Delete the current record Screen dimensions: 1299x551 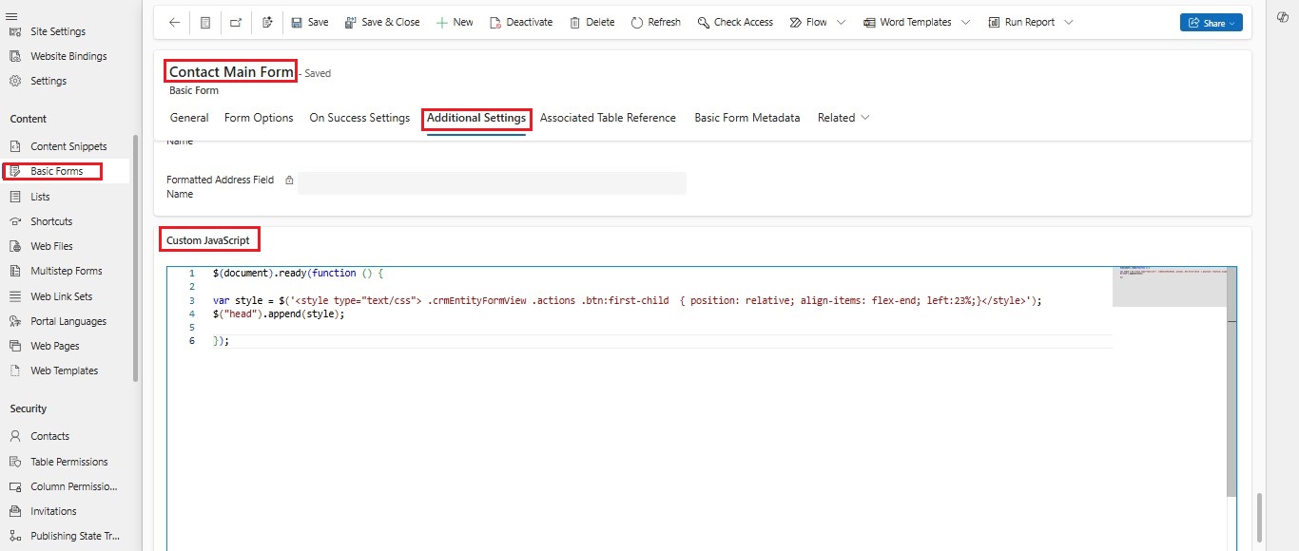click(x=592, y=22)
